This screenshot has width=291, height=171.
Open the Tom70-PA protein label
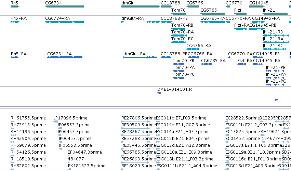pyautogui.click(x=184, y=68)
